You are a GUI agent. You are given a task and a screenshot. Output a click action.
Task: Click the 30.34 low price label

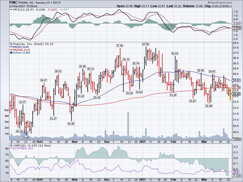coord(19,131)
